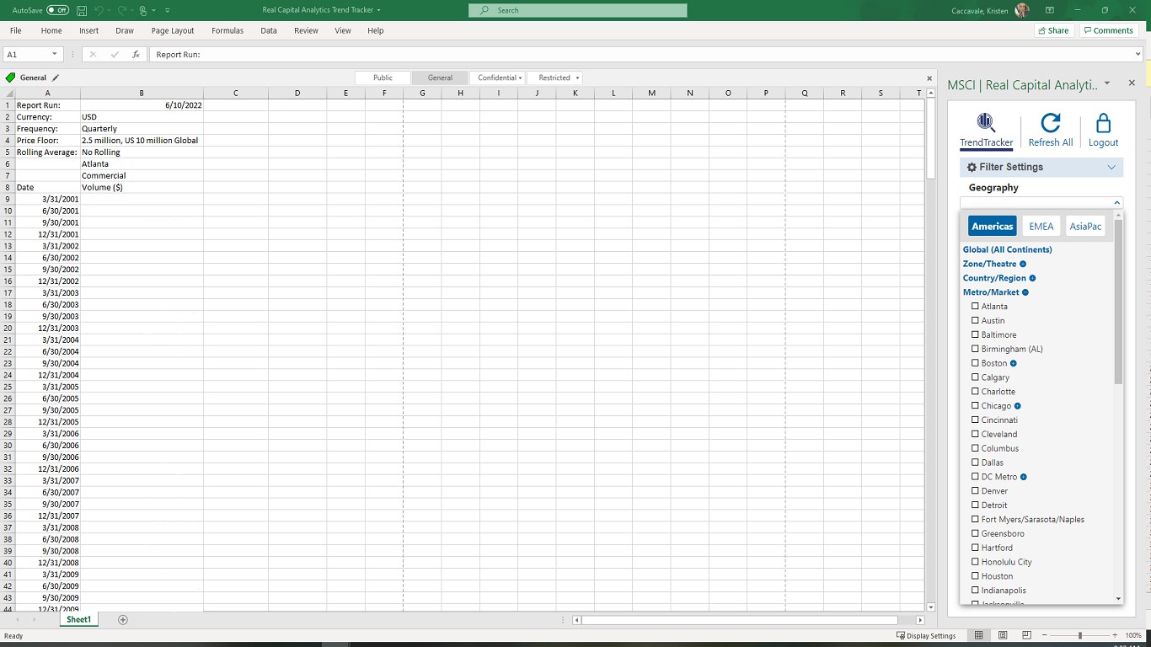1151x647 pixels.
Task: Open the MSCI task pane options arrow
Action: 1107,83
